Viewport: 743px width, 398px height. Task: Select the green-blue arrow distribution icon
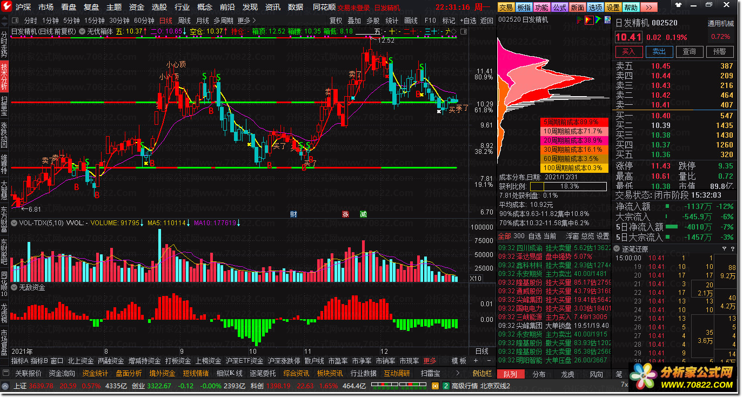(598, 19)
